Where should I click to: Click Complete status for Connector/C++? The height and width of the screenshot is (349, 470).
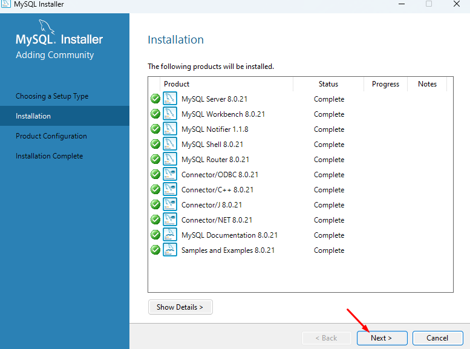pyautogui.click(x=329, y=190)
